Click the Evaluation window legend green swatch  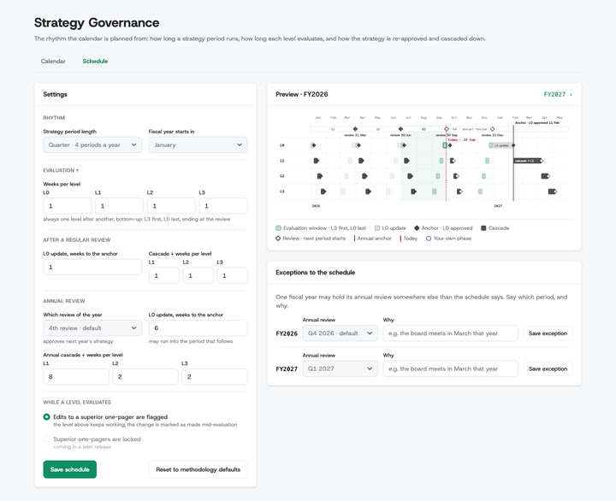[278, 228]
